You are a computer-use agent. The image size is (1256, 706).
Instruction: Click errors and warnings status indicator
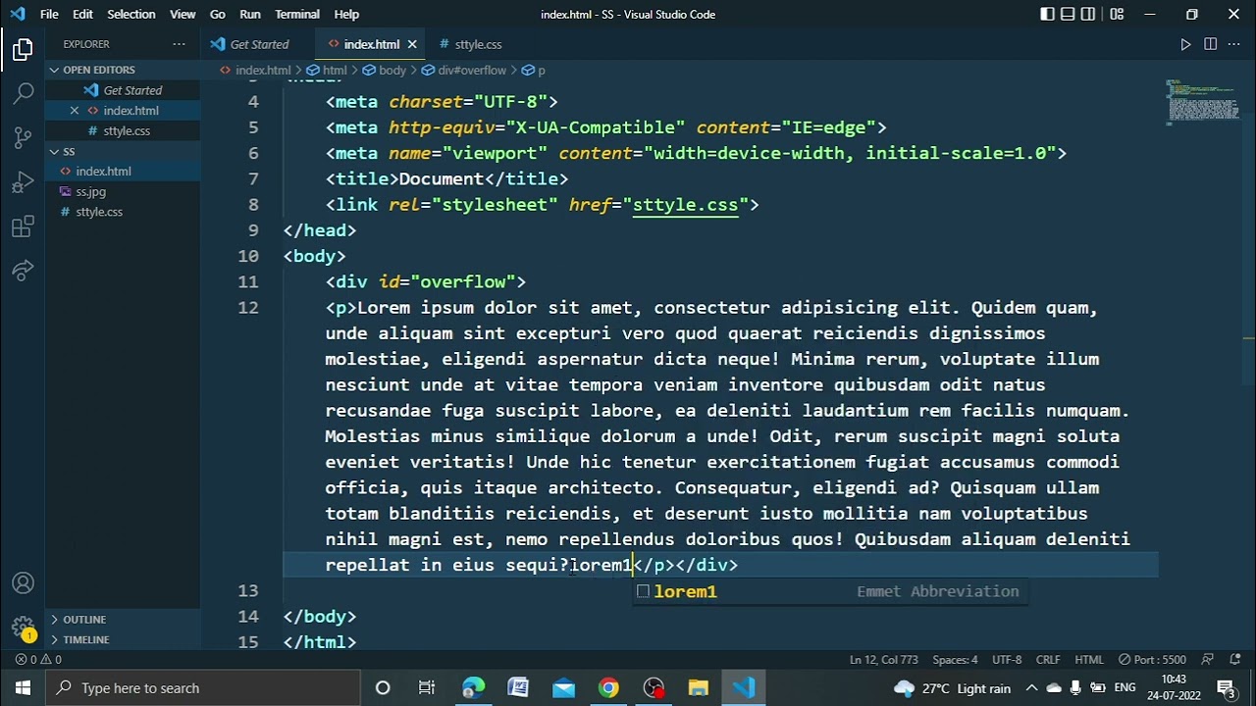[38, 660]
